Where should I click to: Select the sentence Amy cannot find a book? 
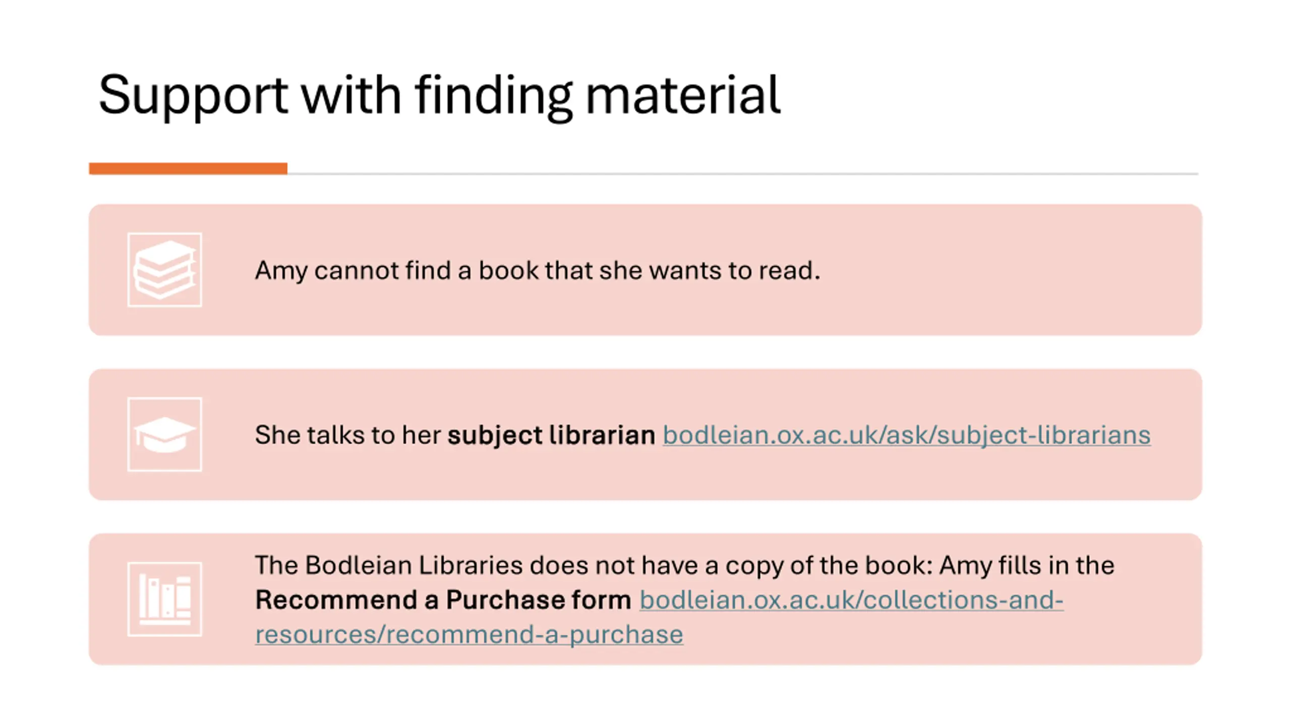[x=538, y=270]
